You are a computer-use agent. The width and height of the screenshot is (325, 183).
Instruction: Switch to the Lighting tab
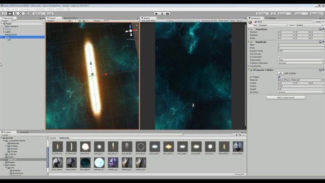pos(271,18)
